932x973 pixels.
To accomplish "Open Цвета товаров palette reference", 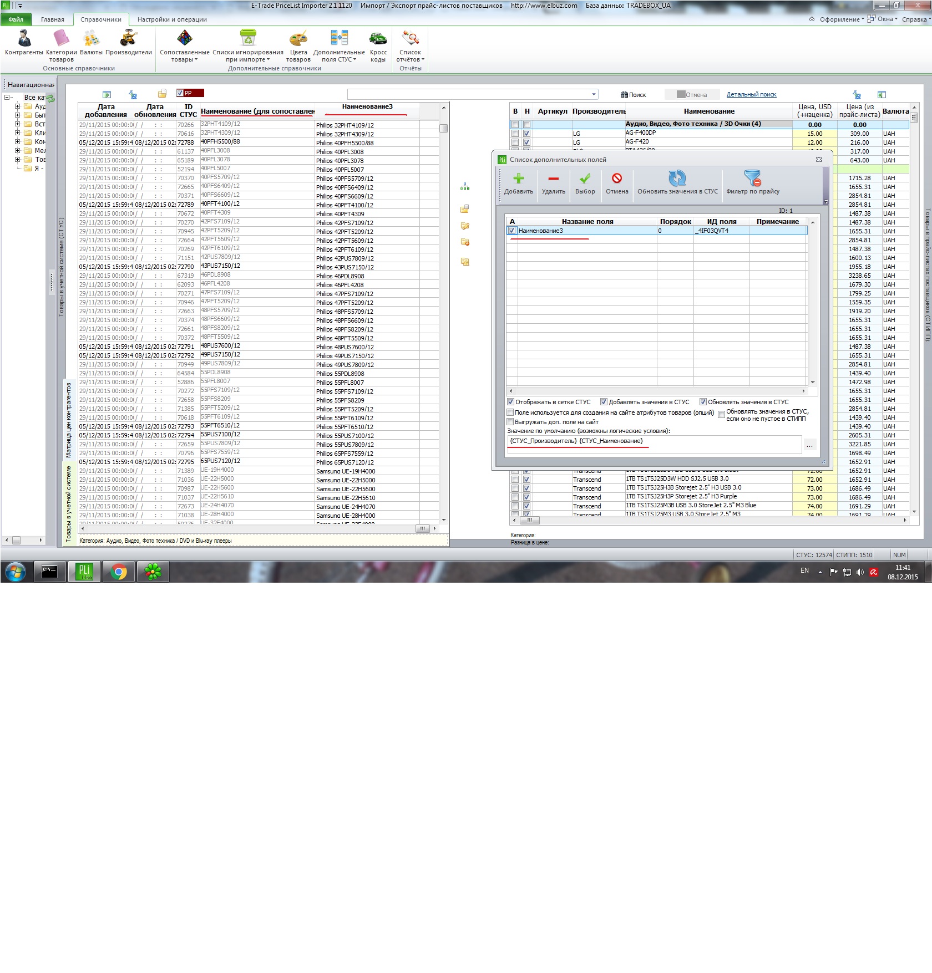I will tap(298, 45).
